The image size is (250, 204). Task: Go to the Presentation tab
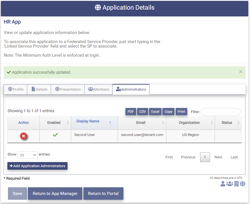(68, 89)
